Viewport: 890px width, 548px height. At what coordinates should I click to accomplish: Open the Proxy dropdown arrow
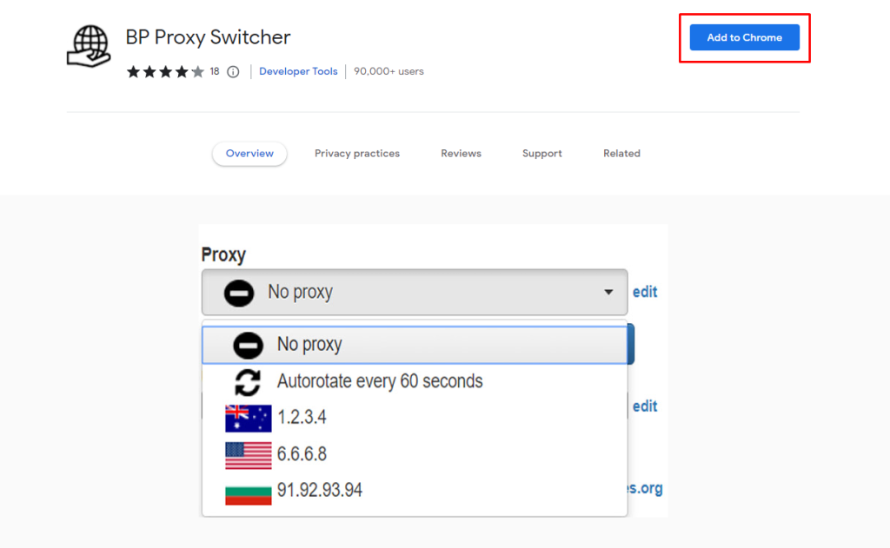point(608,293)
